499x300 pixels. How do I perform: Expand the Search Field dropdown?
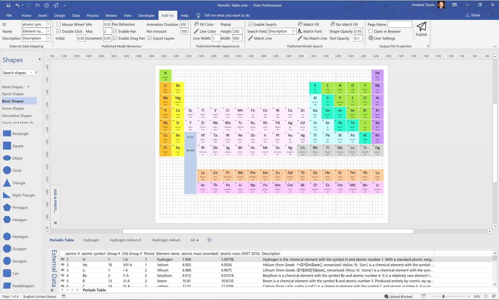[294, 31]
